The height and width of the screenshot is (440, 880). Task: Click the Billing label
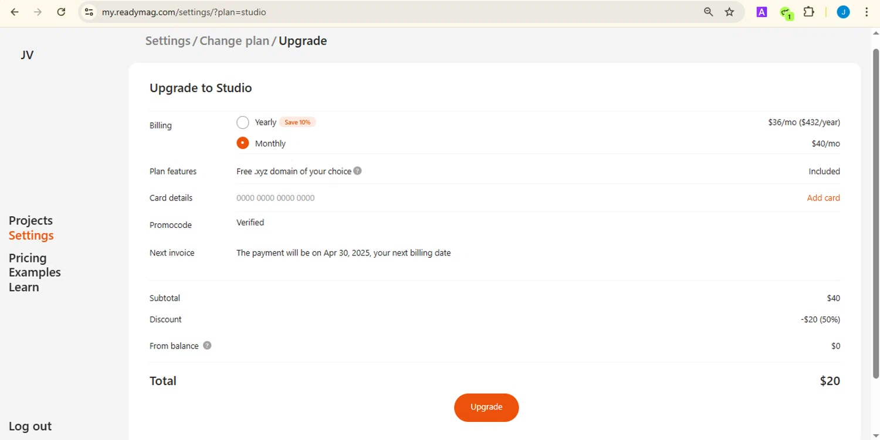click(x=161, y=125)
